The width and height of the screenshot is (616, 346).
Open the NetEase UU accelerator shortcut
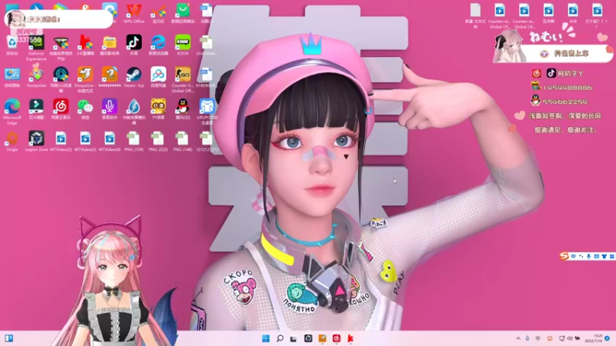(61, 79)
